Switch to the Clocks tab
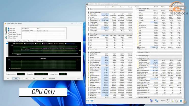This screenshot has height=106, width=189. coord(35,41)
